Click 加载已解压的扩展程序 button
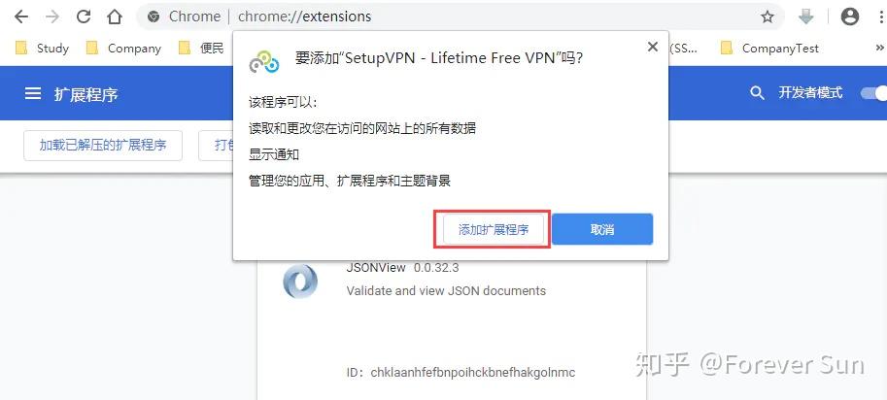887x400 pixels. [x=103, y=146]
